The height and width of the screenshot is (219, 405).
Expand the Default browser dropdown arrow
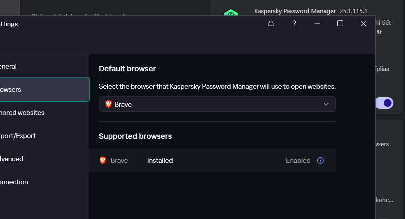click(326, 104)
